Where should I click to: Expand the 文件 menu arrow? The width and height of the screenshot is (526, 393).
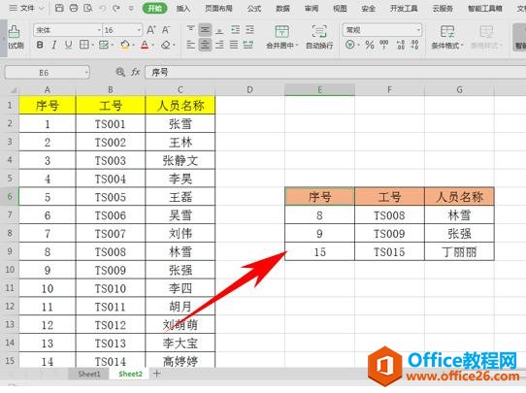click(x=42, y=8)
